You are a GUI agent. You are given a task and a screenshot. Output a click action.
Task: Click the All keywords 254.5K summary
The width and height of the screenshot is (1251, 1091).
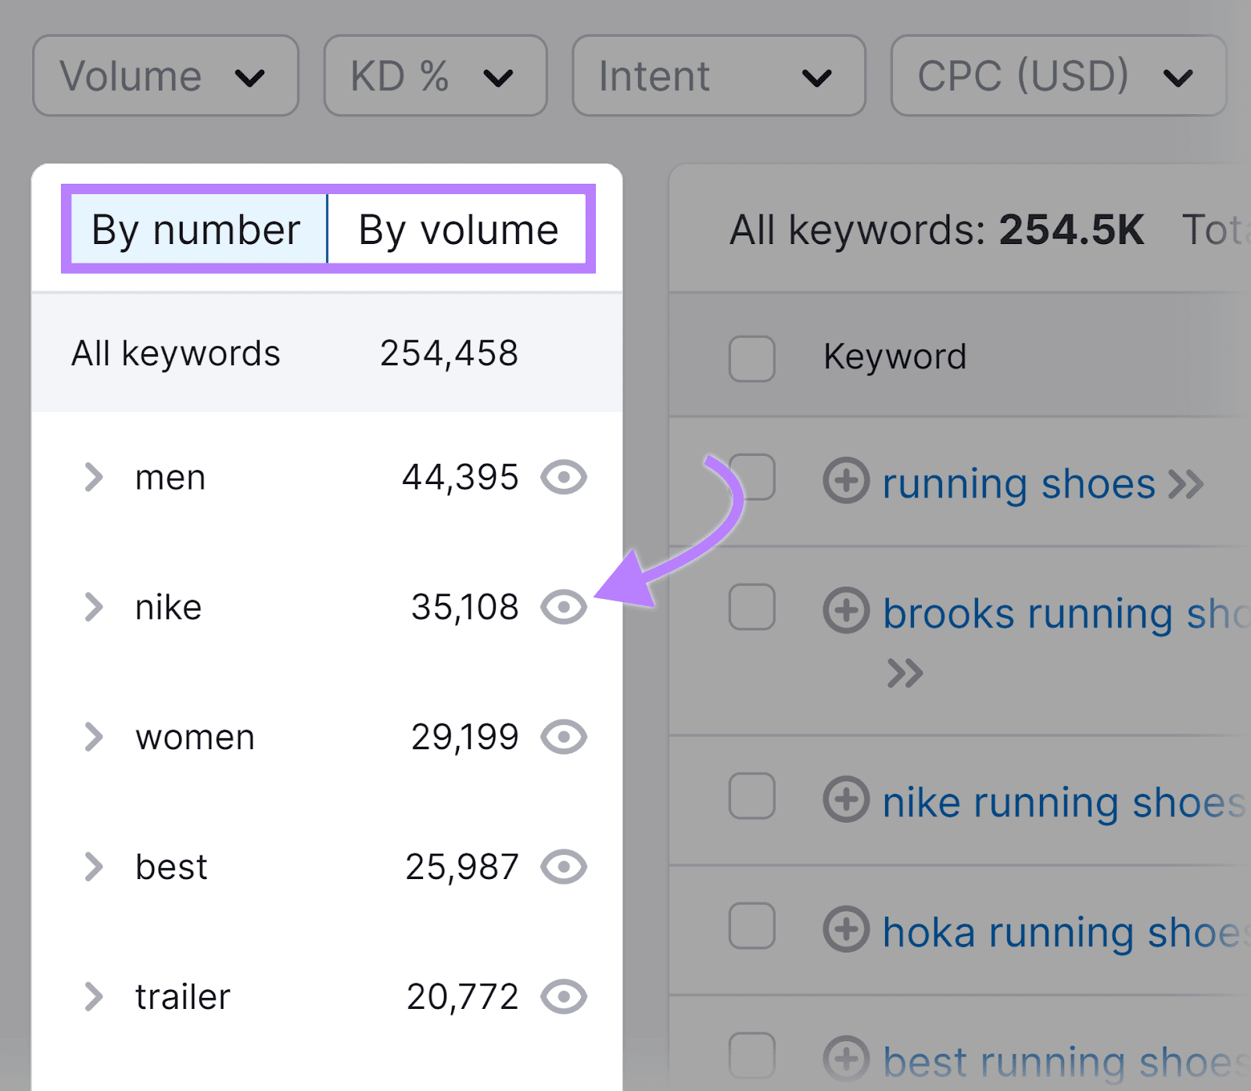coord(937,230)
